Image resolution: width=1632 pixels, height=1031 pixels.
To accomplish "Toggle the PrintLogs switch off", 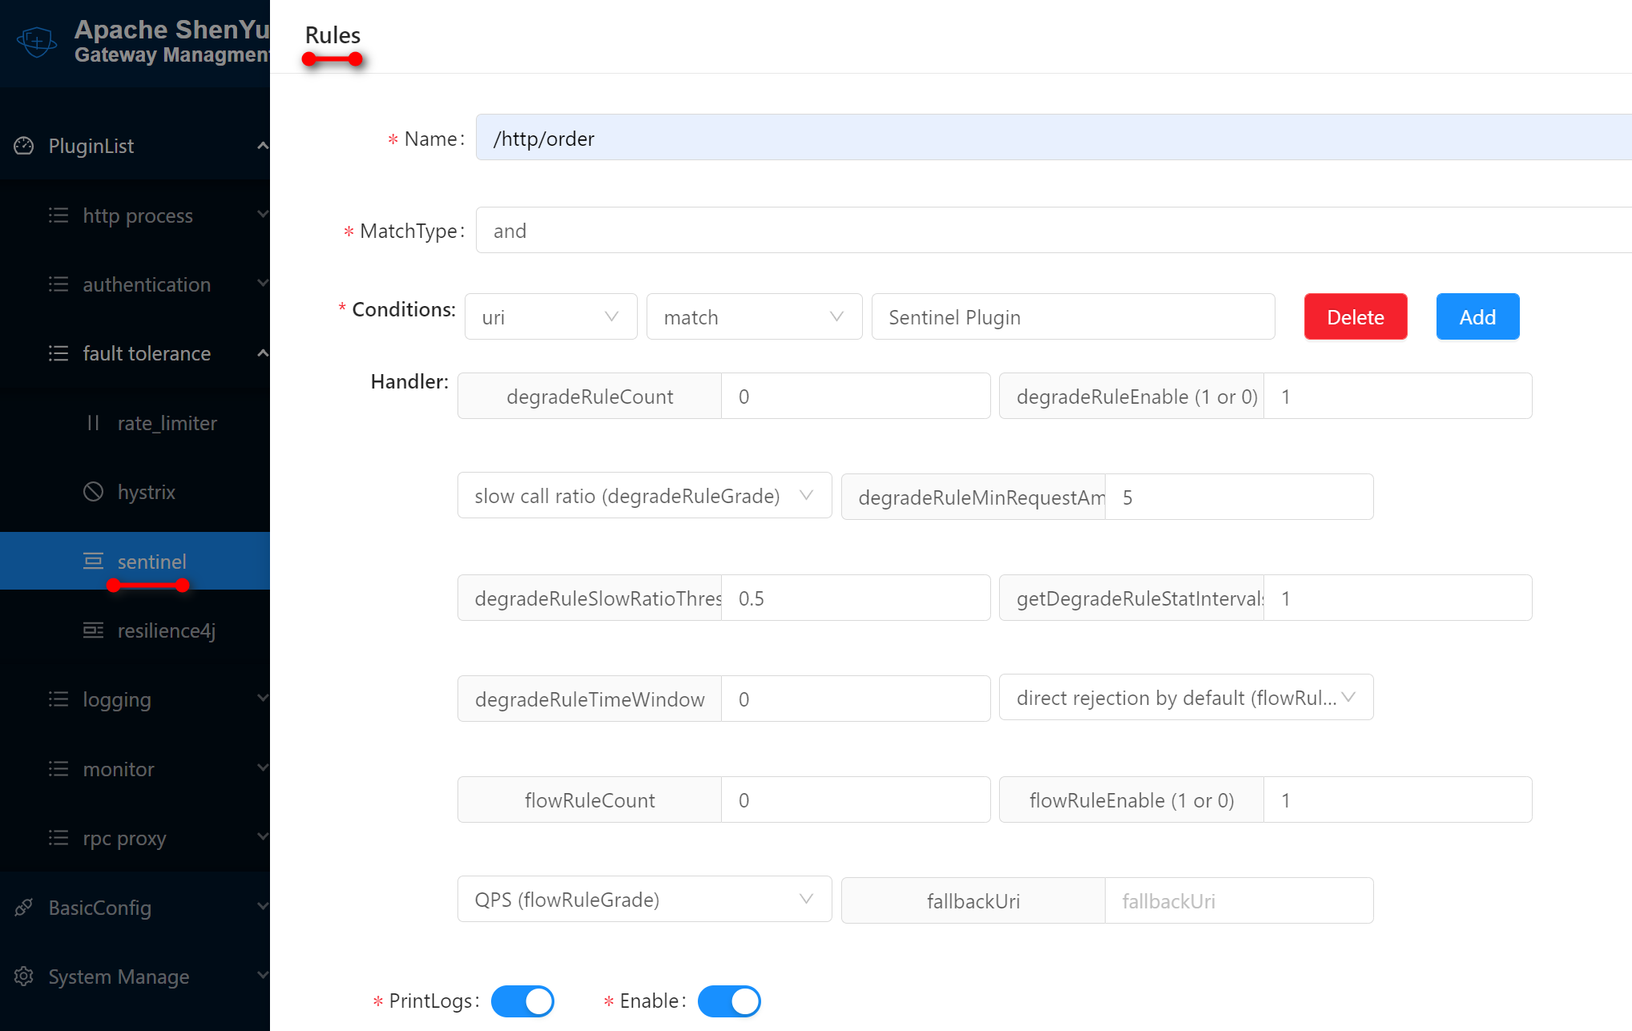I will point(522,1001).
